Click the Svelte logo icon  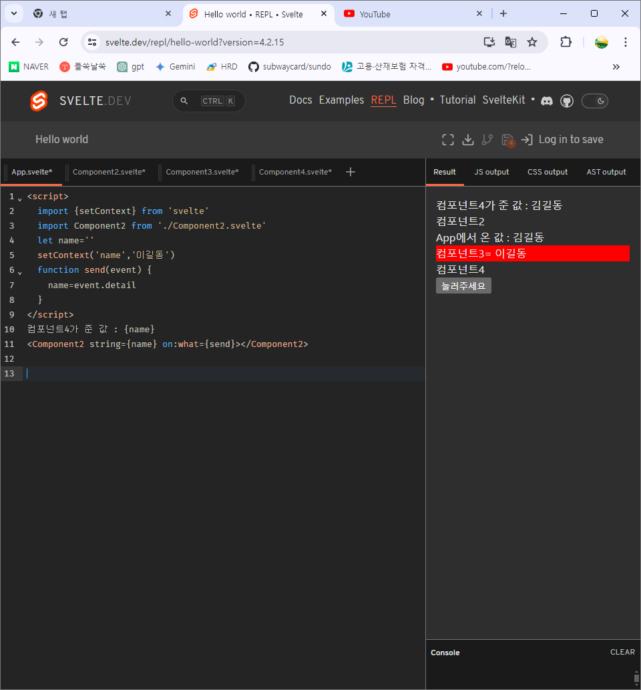tap(39, 101)
